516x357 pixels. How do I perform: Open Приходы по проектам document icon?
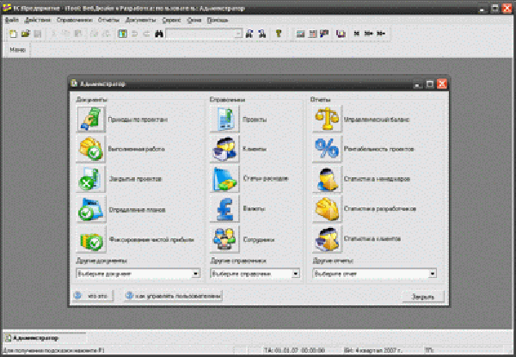click(91, 119)
